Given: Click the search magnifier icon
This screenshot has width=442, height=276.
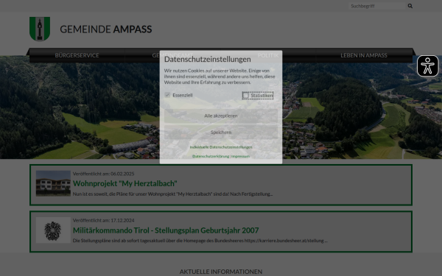Looking at the screenshot, I should [410, 6].
